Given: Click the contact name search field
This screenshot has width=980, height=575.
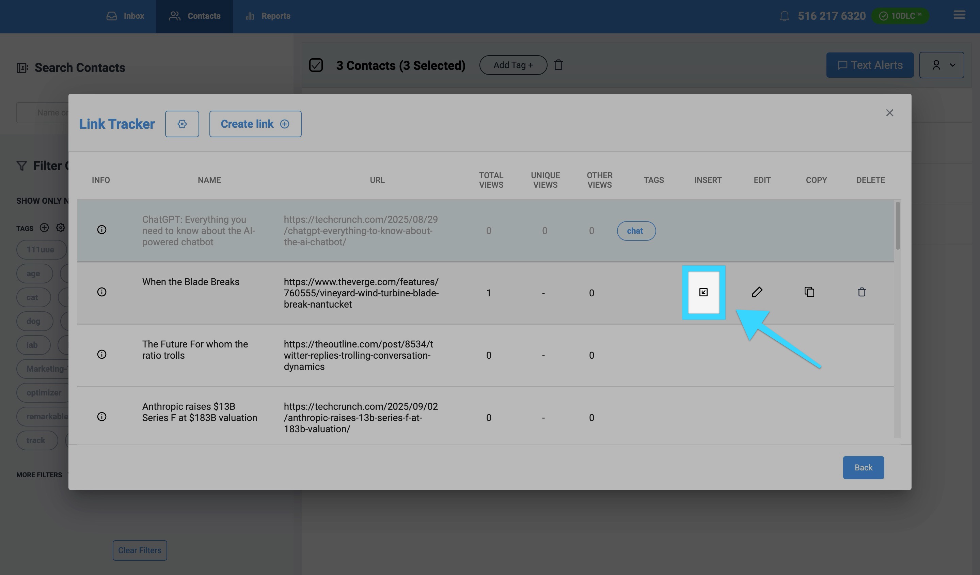Looking at the screenshot, I should tap(42, 113).
